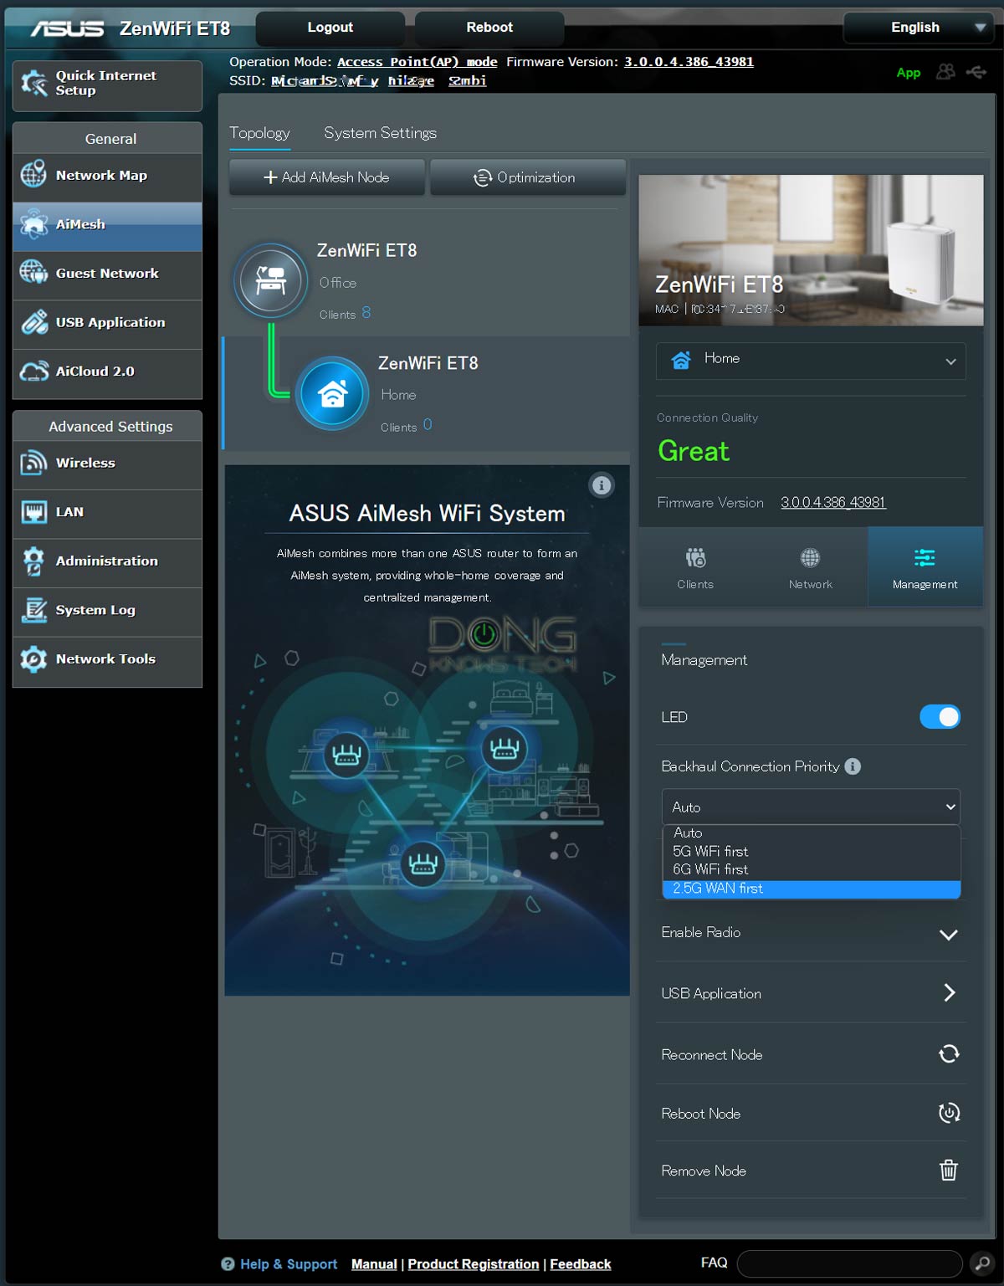Click the Remove Node trash icon
Viewport: 1004px width, 1286px height.
[948, 1170]
